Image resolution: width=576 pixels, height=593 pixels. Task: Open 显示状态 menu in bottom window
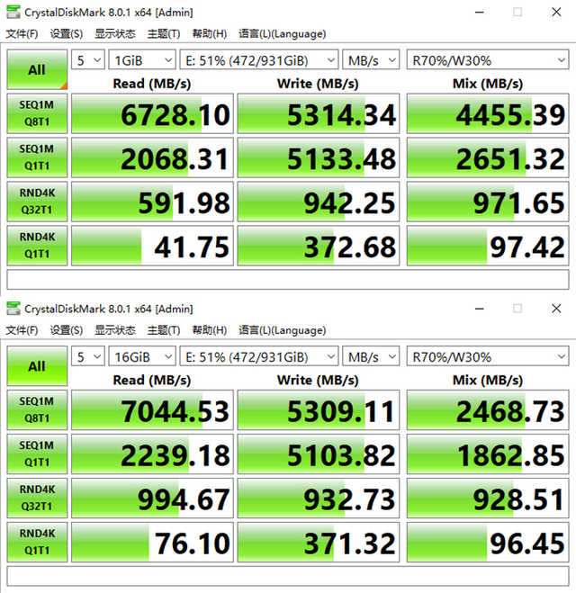(115, 330)
